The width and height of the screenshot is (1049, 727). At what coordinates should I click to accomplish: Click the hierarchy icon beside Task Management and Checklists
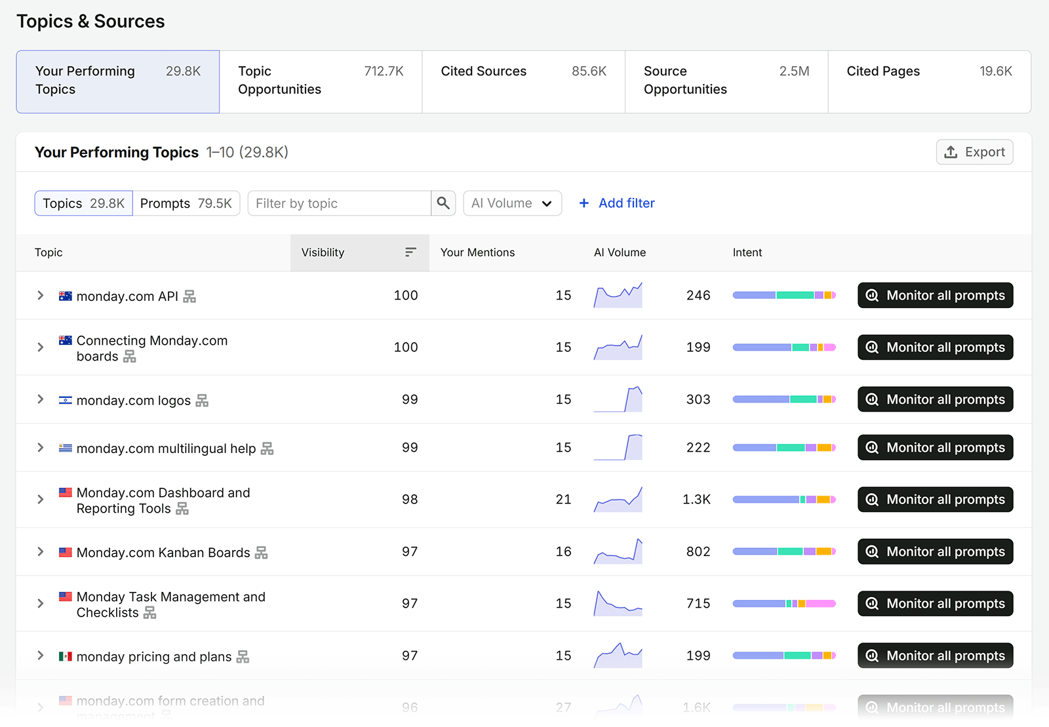[x=150, y=613]
